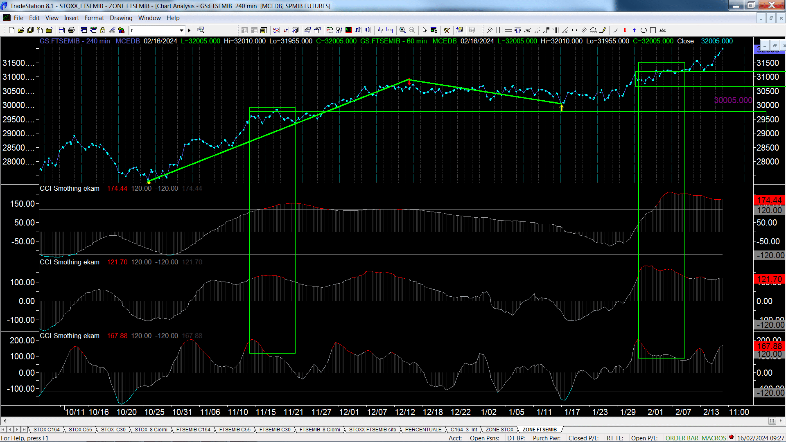Select the vertical lines drawing tool
The image size is (786, 442).
pyautogui.click(x=499, y=30)
